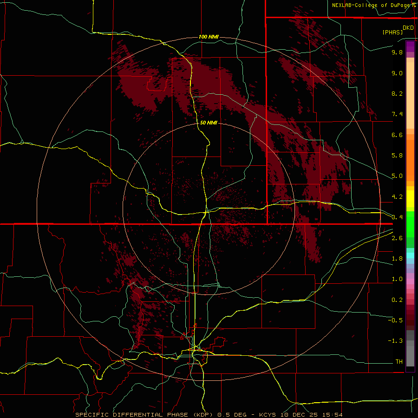
Task: Click the yellow segment of color bar
Action: (x=410, y=199)
